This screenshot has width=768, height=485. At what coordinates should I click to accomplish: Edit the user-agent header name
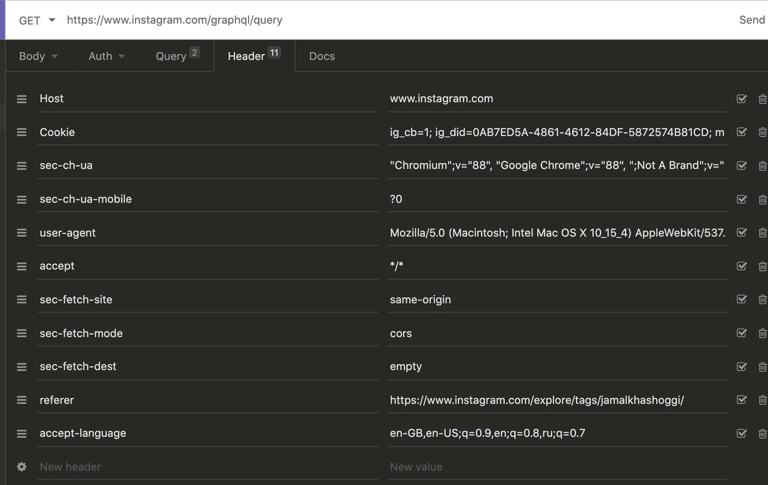(208, 233)
